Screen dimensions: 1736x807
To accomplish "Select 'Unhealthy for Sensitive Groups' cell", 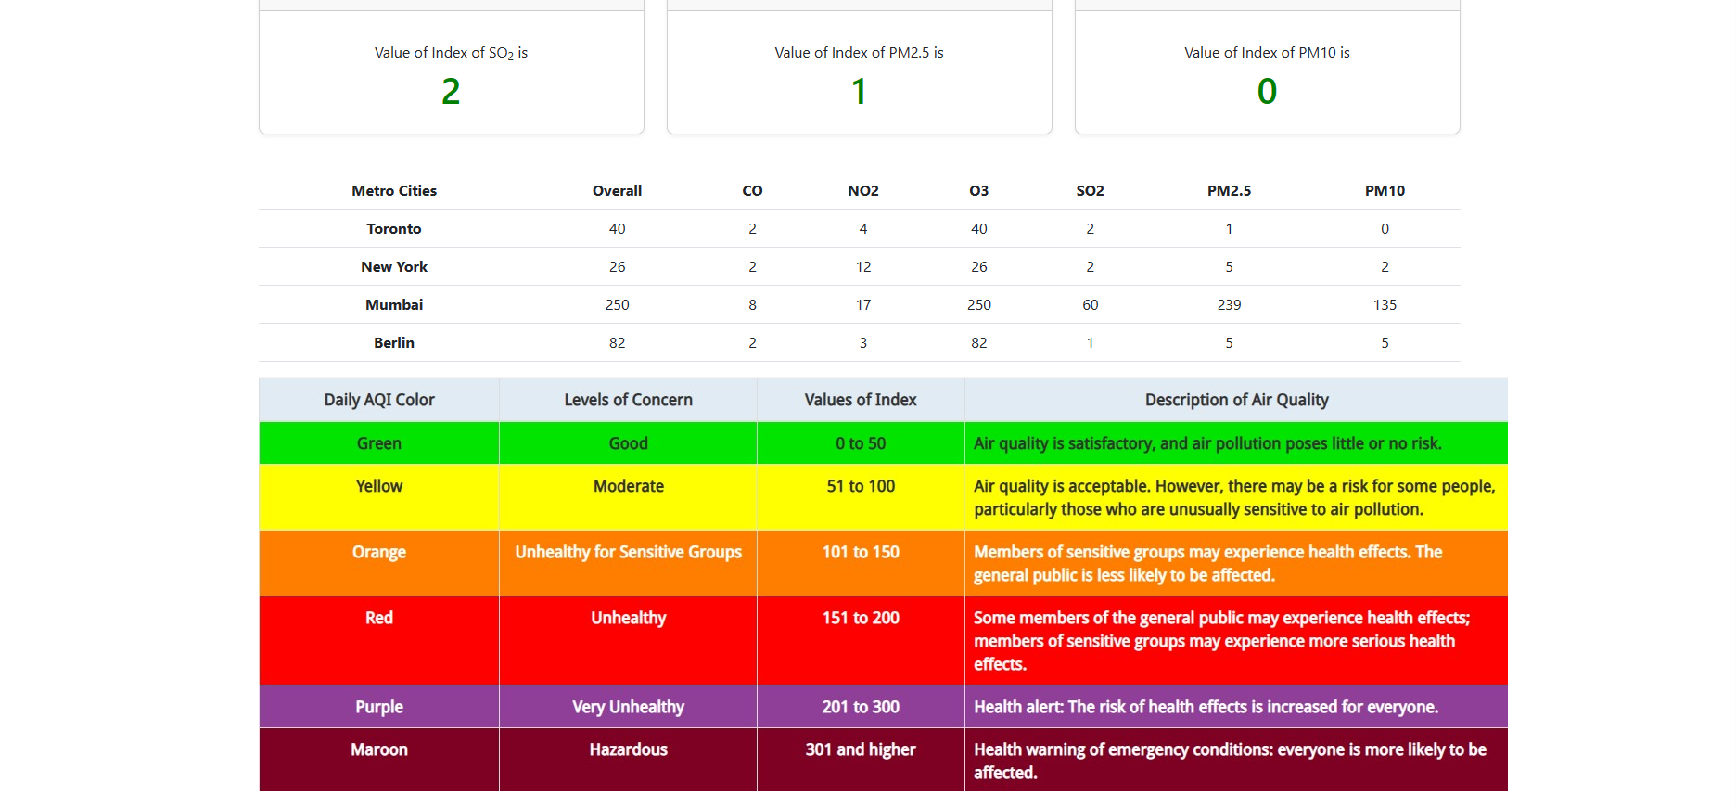I will (x=628, y=563).
